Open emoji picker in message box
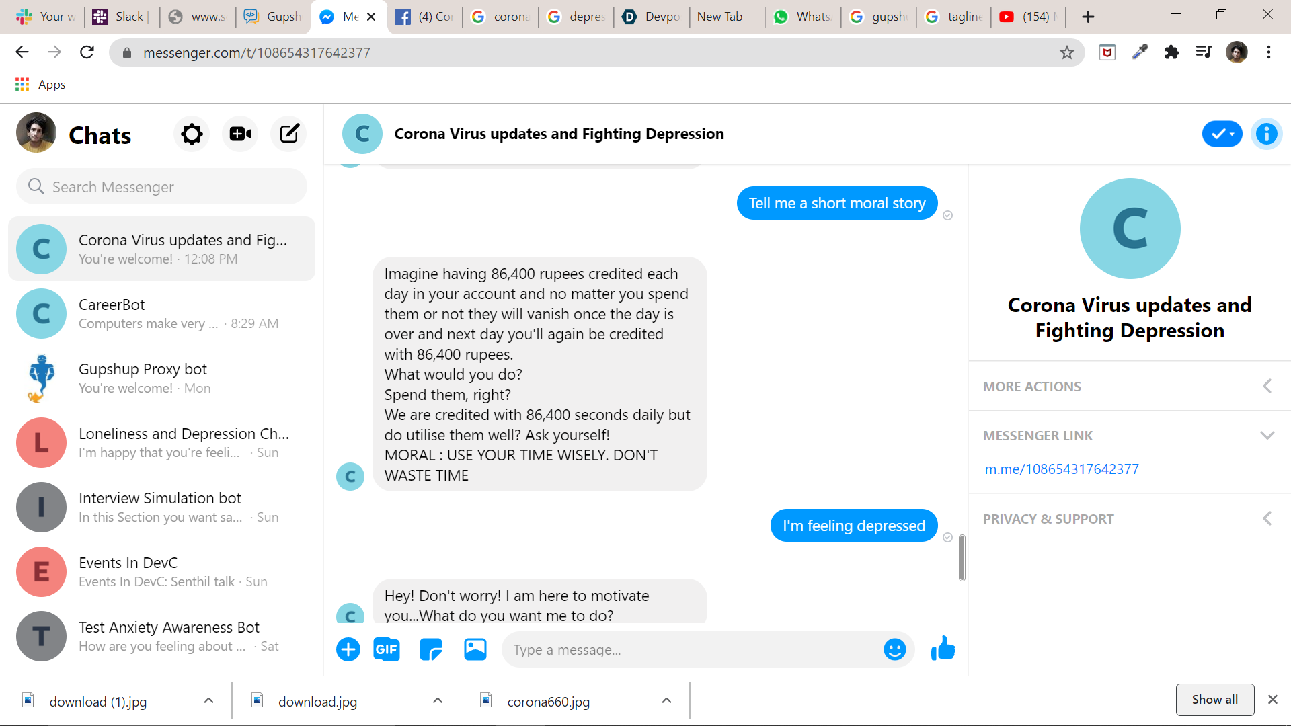The image size is (1291, 726). [894, 649]
